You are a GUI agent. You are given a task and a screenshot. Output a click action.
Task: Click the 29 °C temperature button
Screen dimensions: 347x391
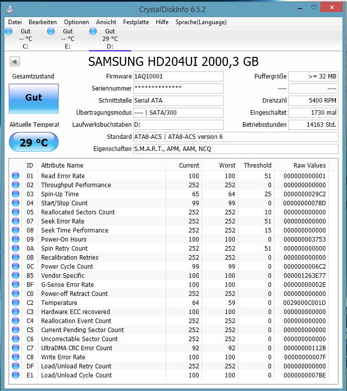coord(34,142)
